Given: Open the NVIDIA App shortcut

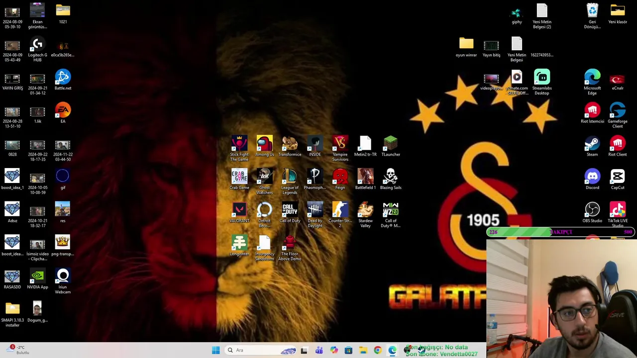Looking at the screenshot, I should (x=37, y=279).
